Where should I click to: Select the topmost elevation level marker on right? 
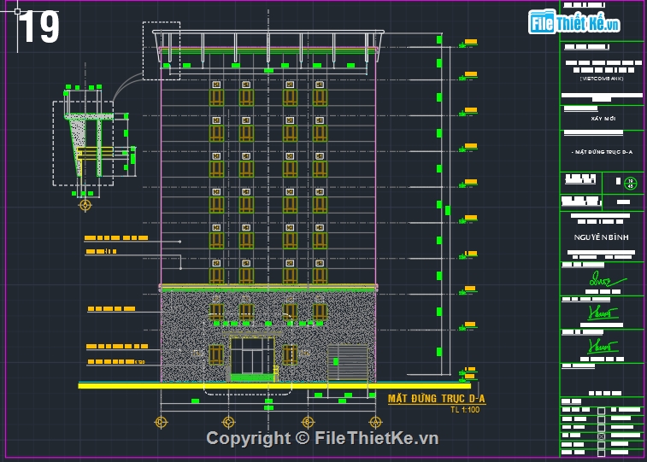(469, 43)
